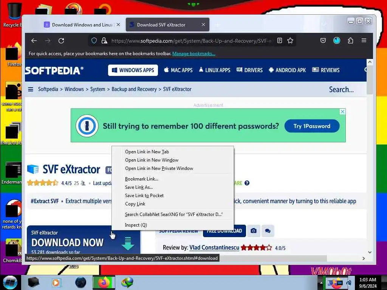Click the #Extract SVF tag
Viewport: 387px width, 290px height.
point(45,201)
